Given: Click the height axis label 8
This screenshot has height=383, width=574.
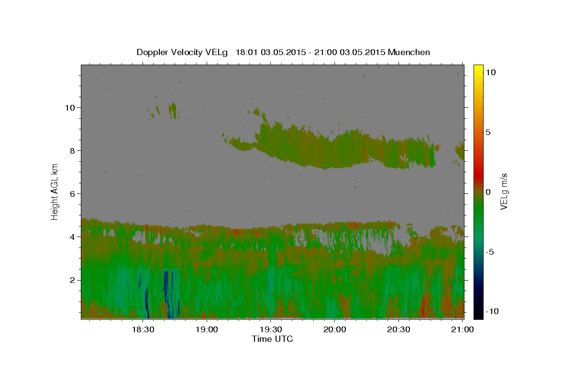Looking at the screenshot, I should (x=72, y=150).
